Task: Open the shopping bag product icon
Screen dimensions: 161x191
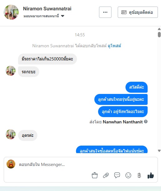Action: click(x=95, y=175)
